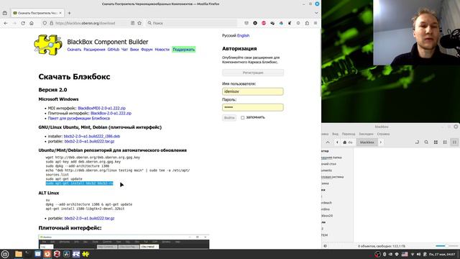Switch file manager to compact view

pos(454,142)
